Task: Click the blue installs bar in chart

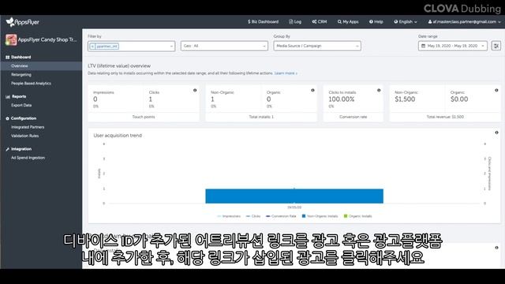Action: pyautogui.click(x=294, y=196)
